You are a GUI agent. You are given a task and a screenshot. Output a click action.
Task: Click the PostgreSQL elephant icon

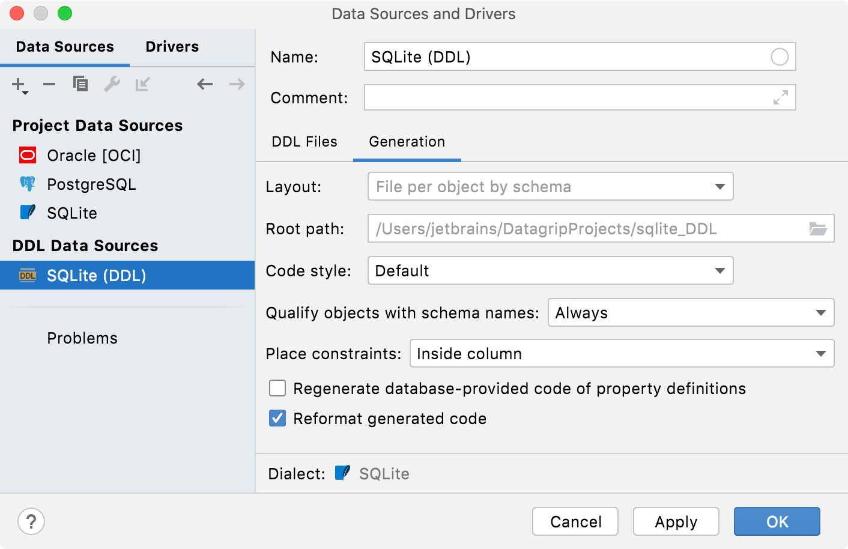pyautogui.click(x=26, y=184)
